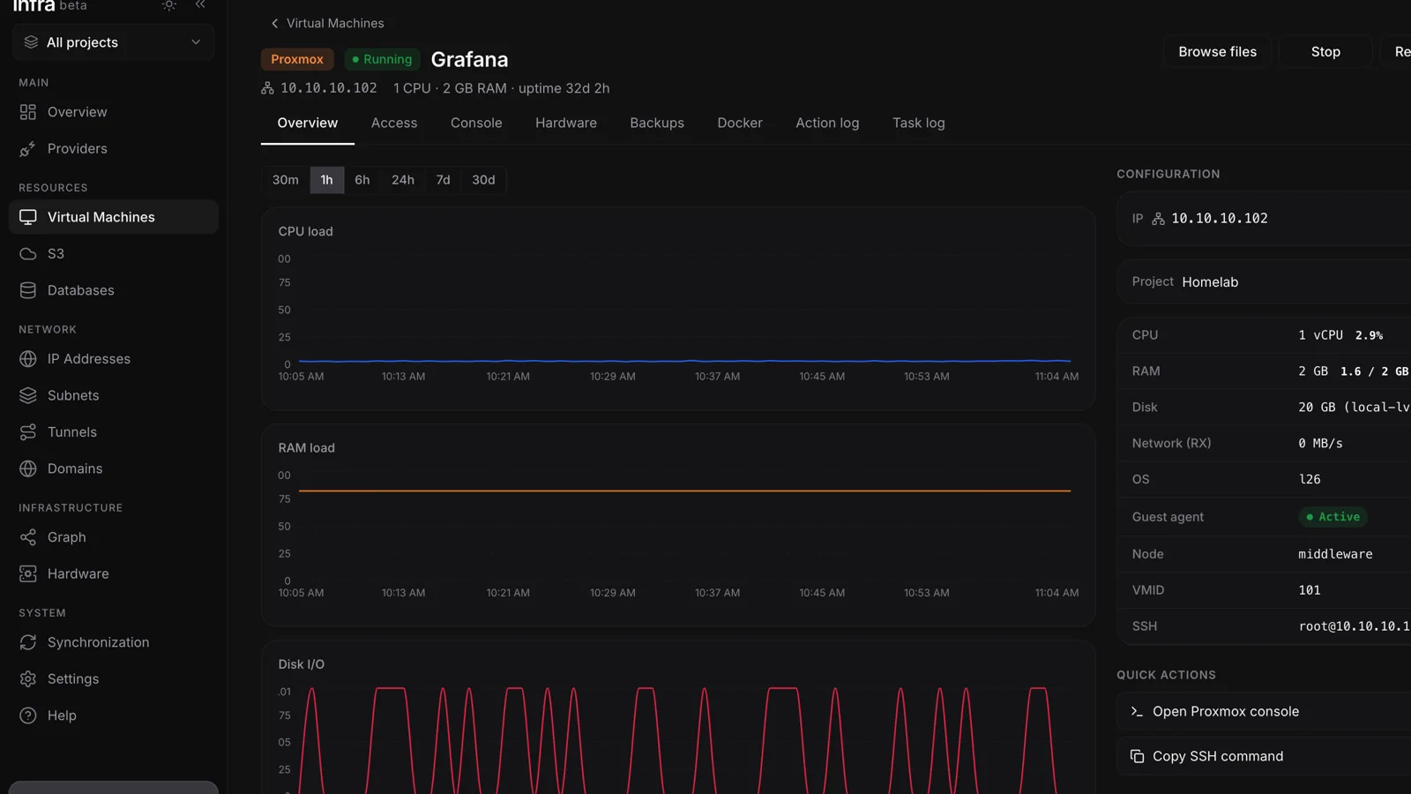This screenshot has width=1411, height=794.
Task: Open the Backups tab
Action: click(657, 123)
